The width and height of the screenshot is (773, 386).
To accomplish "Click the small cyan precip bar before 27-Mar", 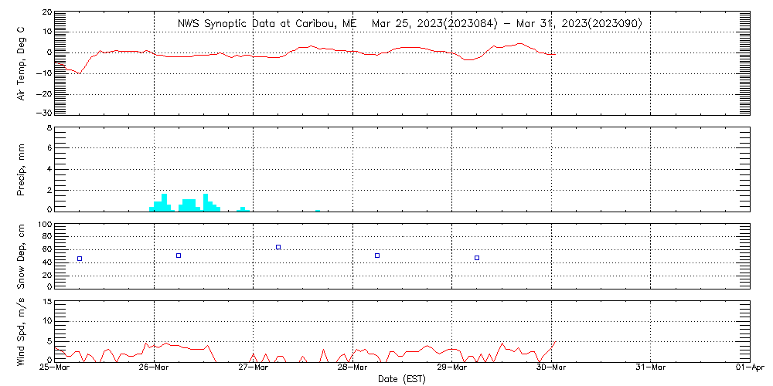I will 243,209.
